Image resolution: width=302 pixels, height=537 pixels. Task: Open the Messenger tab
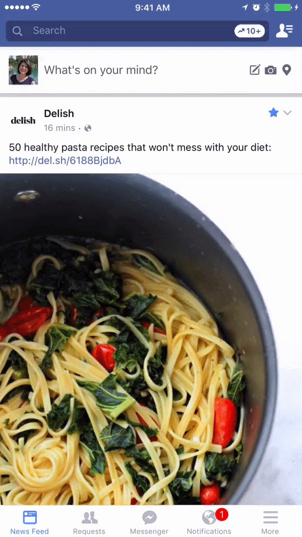click(149, 522)
